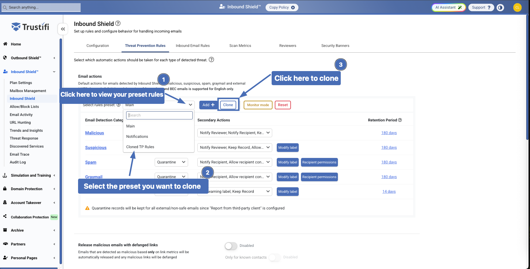
Task: Select Main preset in dropdown list
Action: pos(159,126)
